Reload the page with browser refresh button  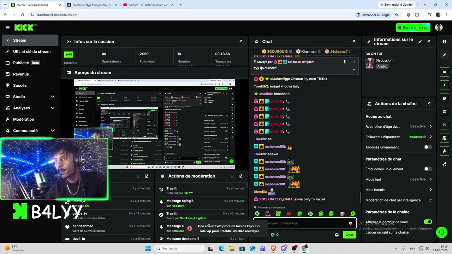(x=22, y=15)
